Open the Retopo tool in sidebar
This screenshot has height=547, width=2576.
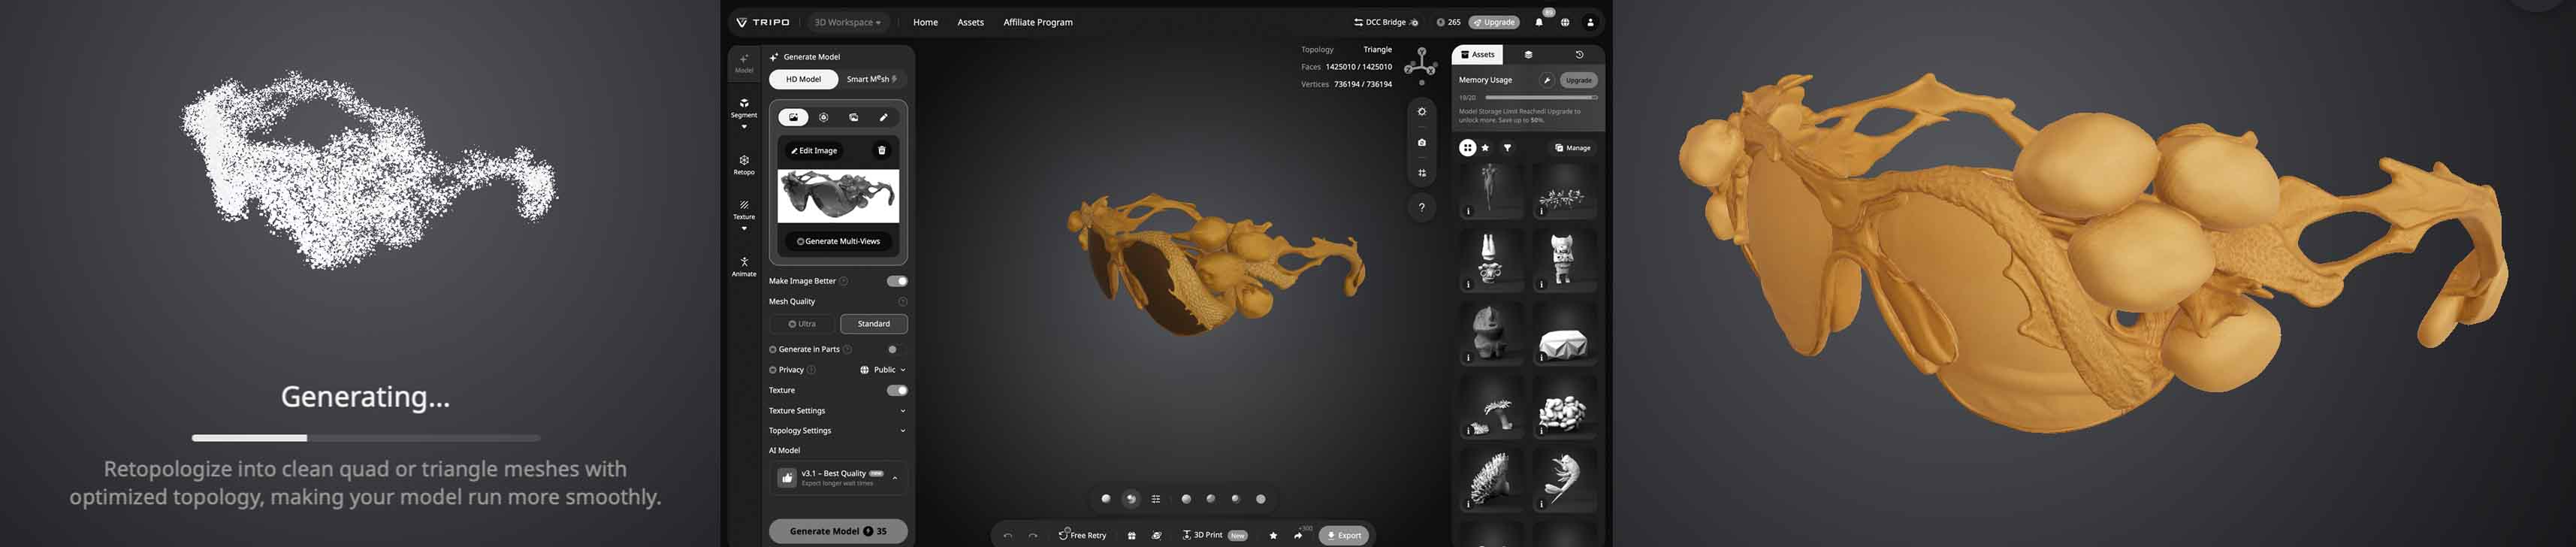[743, 164]
